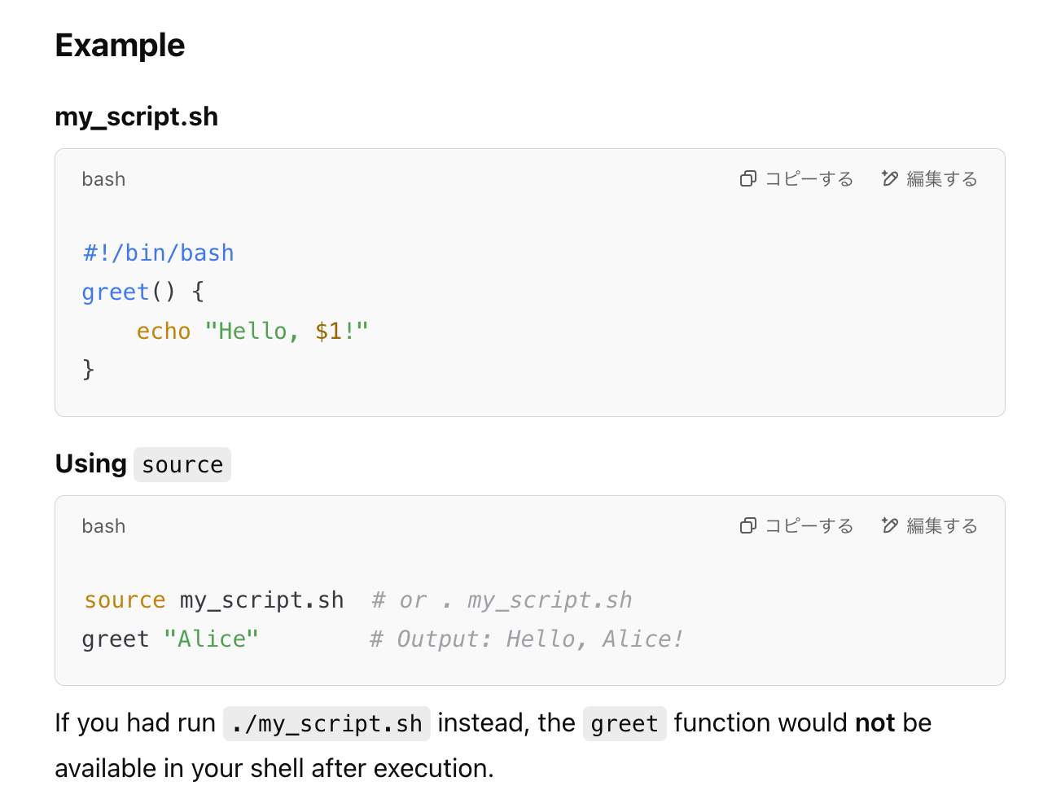Image resolution: width=1039 pixels, height=808 pixels.
Task: Click the my_script.sh subheading
Action: (x=136, y=116)
